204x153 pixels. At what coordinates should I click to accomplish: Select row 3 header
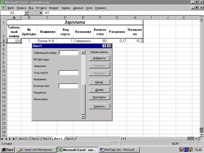pyautogui.click(x=4, y=41)
